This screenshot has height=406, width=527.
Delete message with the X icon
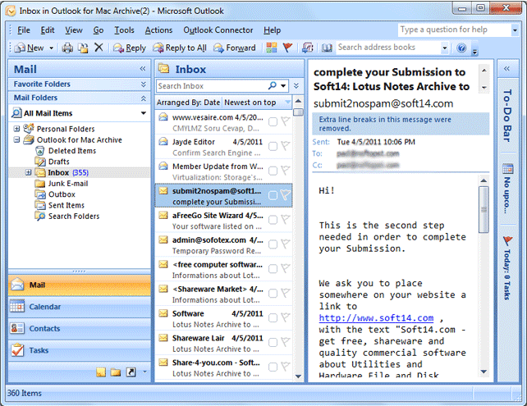99,48
